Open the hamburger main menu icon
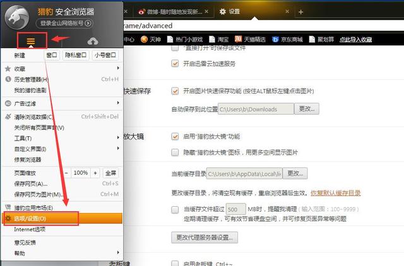The image size is (404, 266). click(31, 41)
